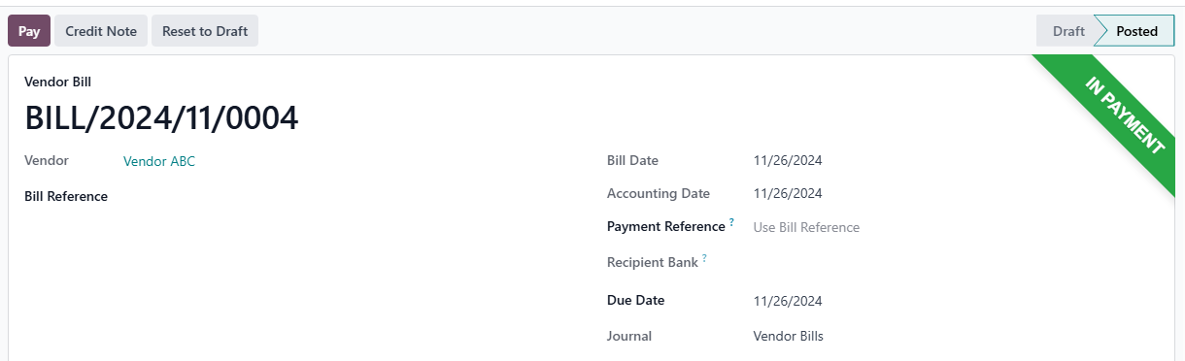Select the Due Date value
1185x361 pixels.
point(788,301)
